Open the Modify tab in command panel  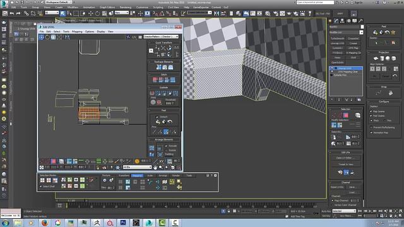pyautogui.click(x=336, y=21)
